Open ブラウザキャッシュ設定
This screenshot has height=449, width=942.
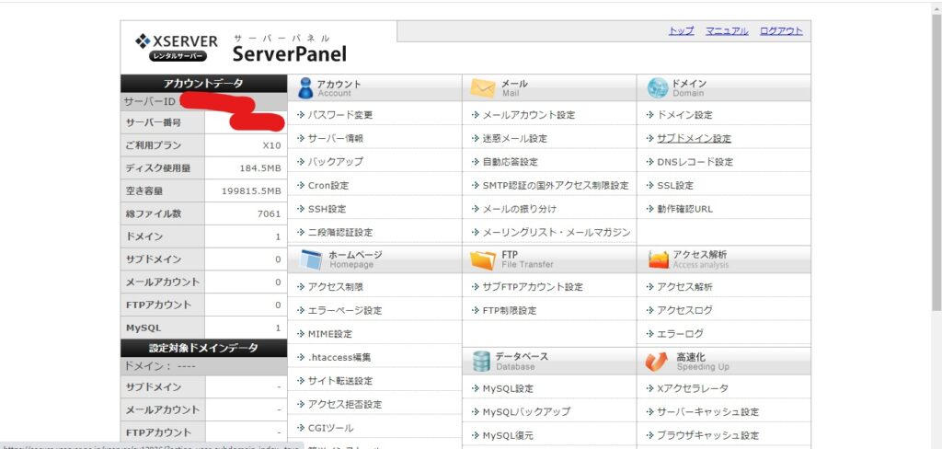(x=707, y=436)
